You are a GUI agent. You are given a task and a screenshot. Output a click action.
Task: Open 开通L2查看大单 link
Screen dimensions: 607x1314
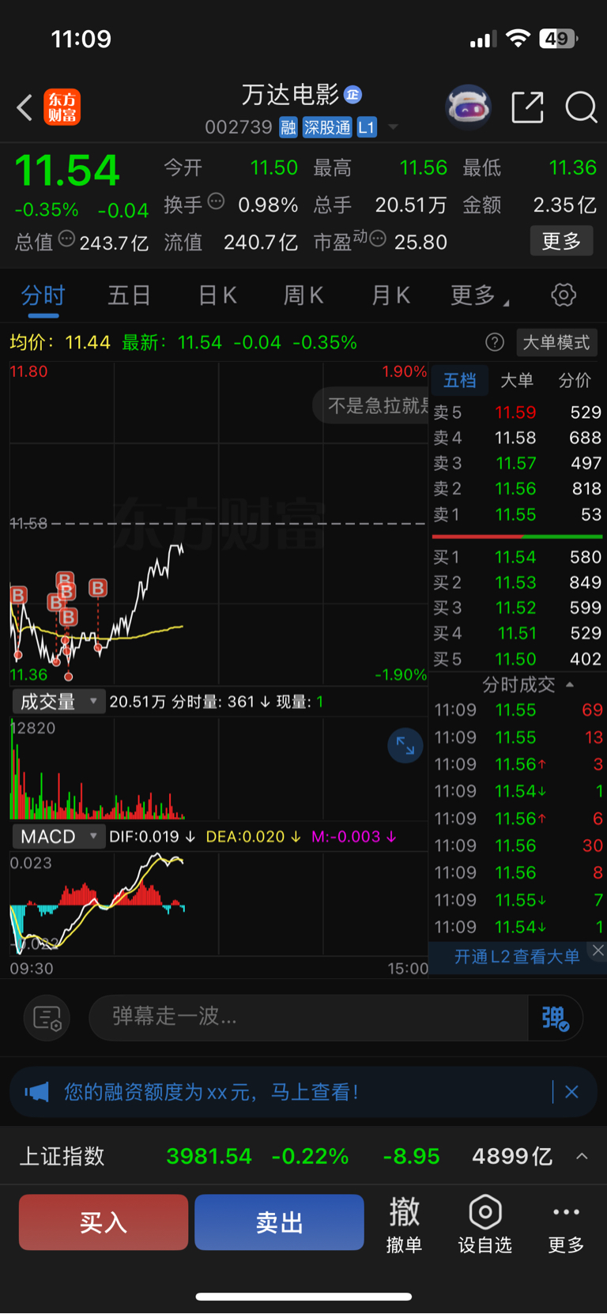click(517, 957)
